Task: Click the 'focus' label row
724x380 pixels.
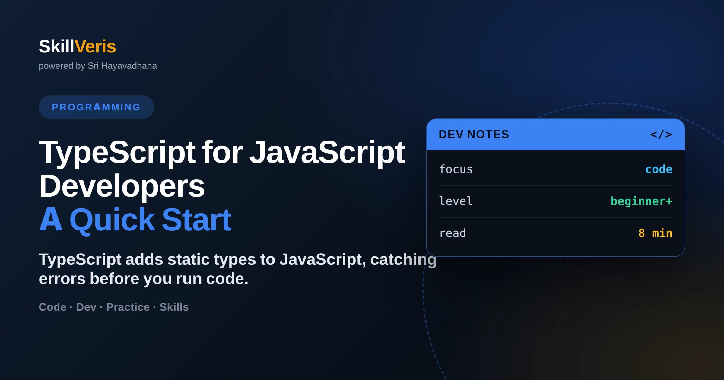Action: click(556, 169)
